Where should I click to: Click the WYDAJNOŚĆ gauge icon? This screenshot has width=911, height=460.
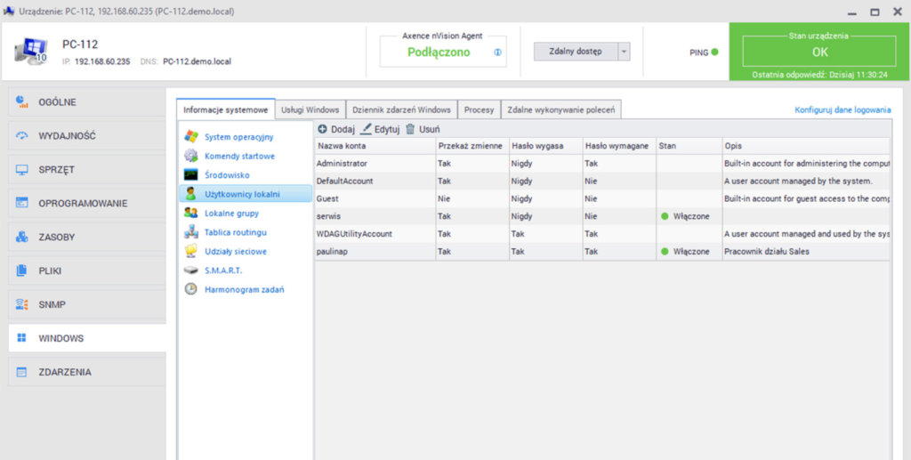pyautogui.click(x=22, y=136)
